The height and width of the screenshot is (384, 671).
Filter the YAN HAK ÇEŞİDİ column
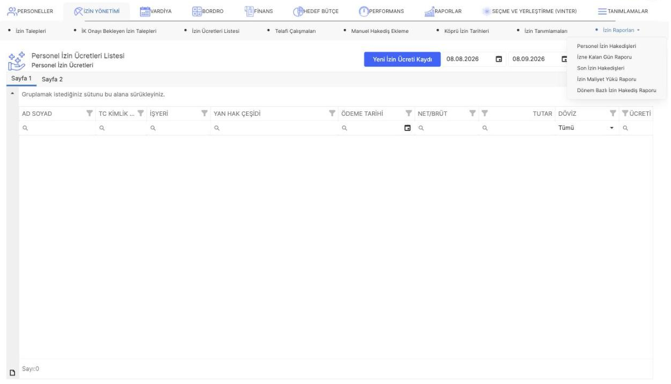pyautogui.click(x=332, y=114)
